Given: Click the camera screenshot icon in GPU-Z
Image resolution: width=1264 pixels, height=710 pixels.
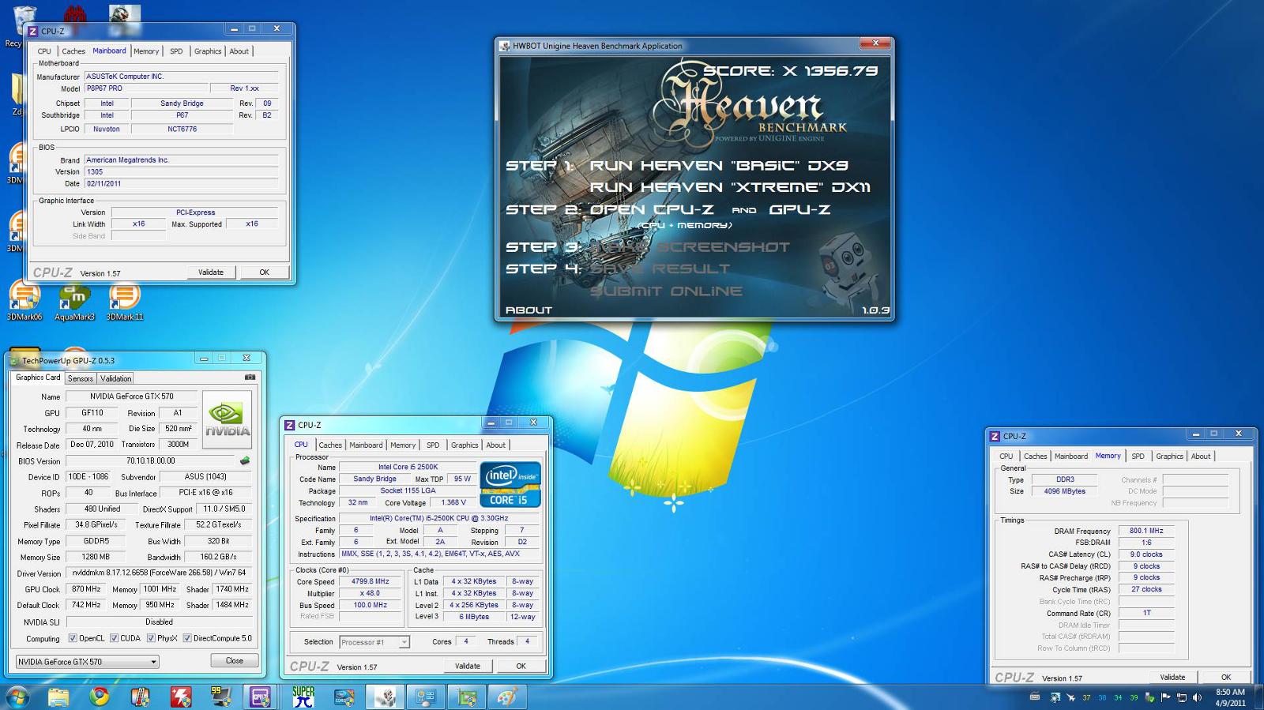Looking at the screenshot, I should 250,378.
